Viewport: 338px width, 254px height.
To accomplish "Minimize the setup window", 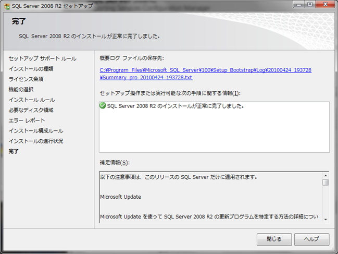I will tap(299, 4).
